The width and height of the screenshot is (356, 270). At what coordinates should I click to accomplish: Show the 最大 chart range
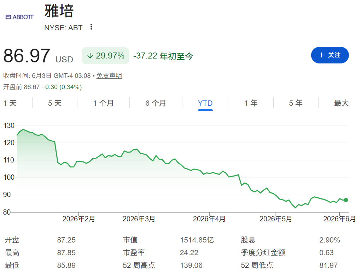point(341,103)
